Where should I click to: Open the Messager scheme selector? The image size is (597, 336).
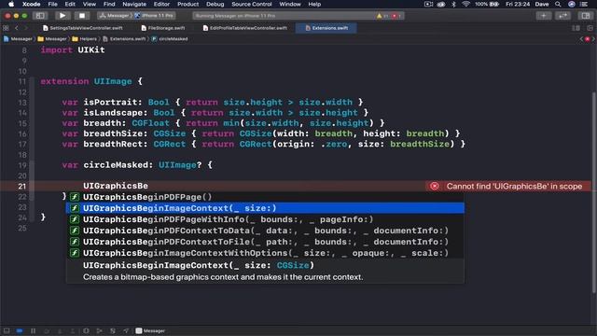116,16
